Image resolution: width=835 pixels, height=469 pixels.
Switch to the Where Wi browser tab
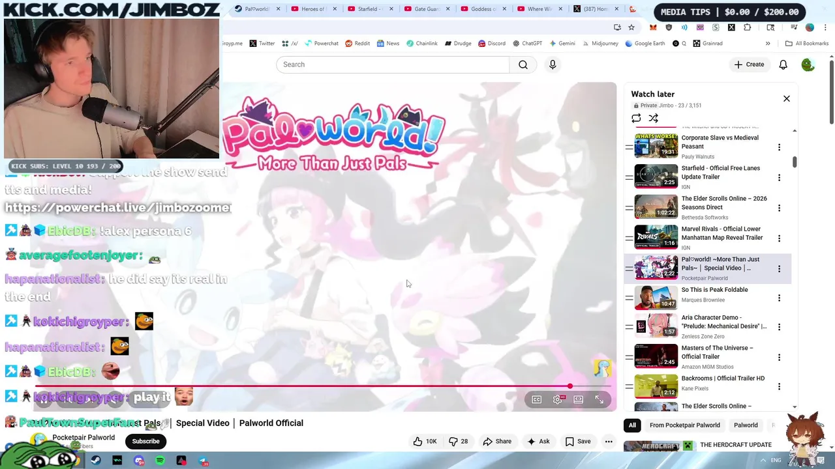(539, 9)
